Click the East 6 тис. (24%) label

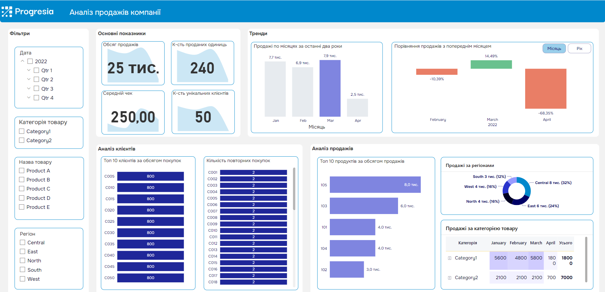[543, 206]
